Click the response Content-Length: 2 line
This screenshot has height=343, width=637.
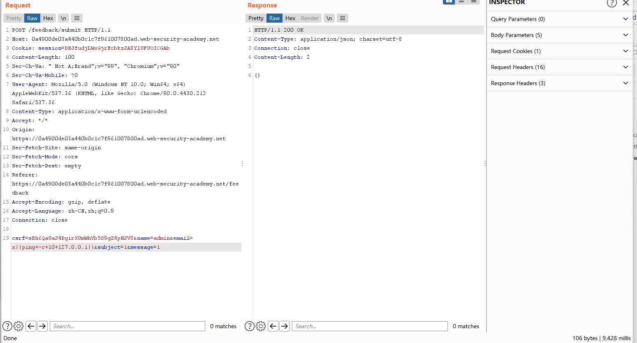[x=282, y=57]
